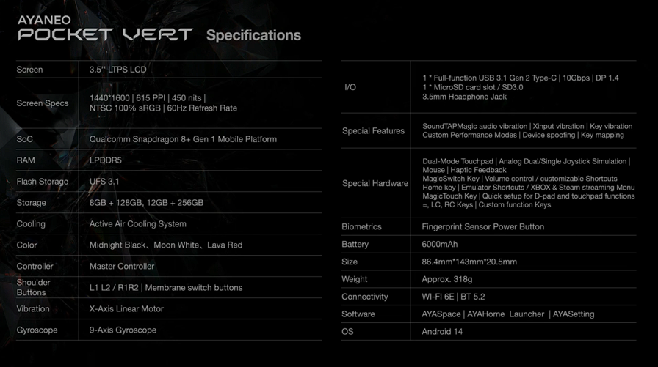Image resolution: width=658 pixels, height=367 pixels.
Task: Select the LPDDR5 RAM value
Action: pos(105,160)
